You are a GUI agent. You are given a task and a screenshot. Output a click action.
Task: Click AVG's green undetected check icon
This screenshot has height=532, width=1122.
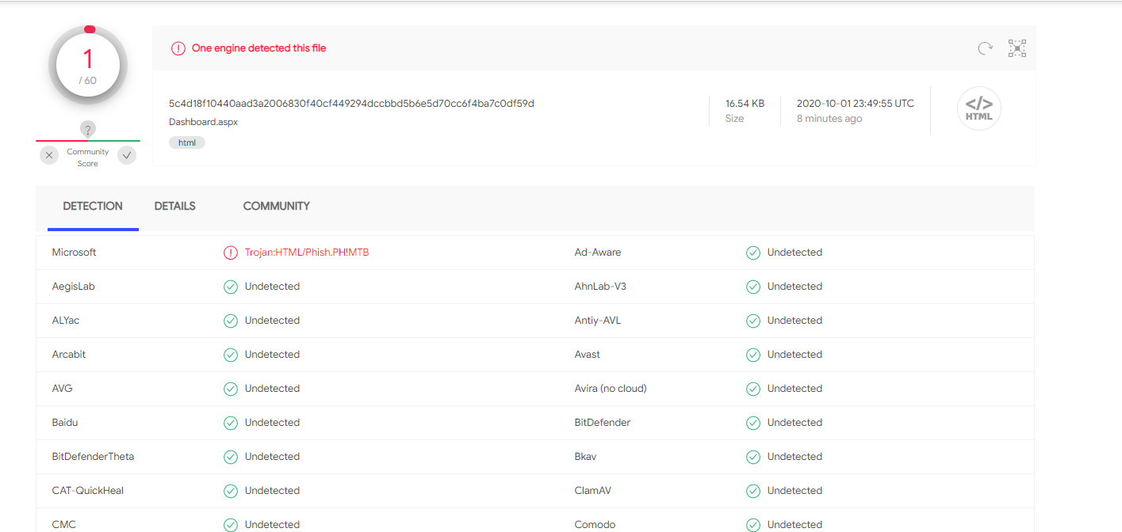231,389
